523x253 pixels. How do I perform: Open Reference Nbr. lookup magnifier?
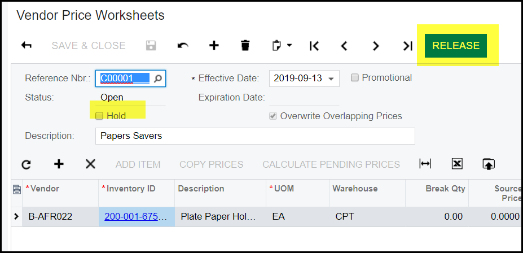tap(158, 78)
